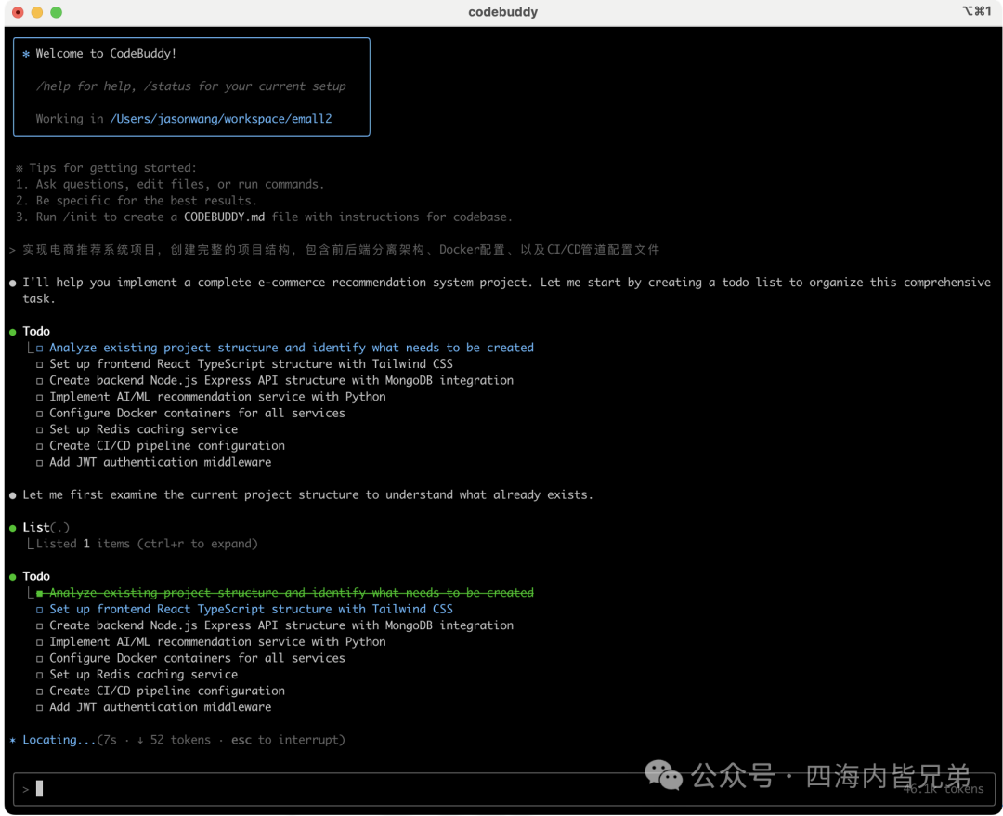Click the "List(.)" tool call line
Image resolution: width=1003 pixels, height=816 pixels.
[x=46, y=527]
